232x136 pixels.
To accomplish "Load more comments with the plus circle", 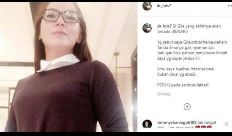I will point(187,107).
